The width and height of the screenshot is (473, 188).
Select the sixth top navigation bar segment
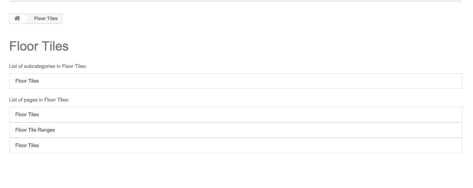click(364, 1)
